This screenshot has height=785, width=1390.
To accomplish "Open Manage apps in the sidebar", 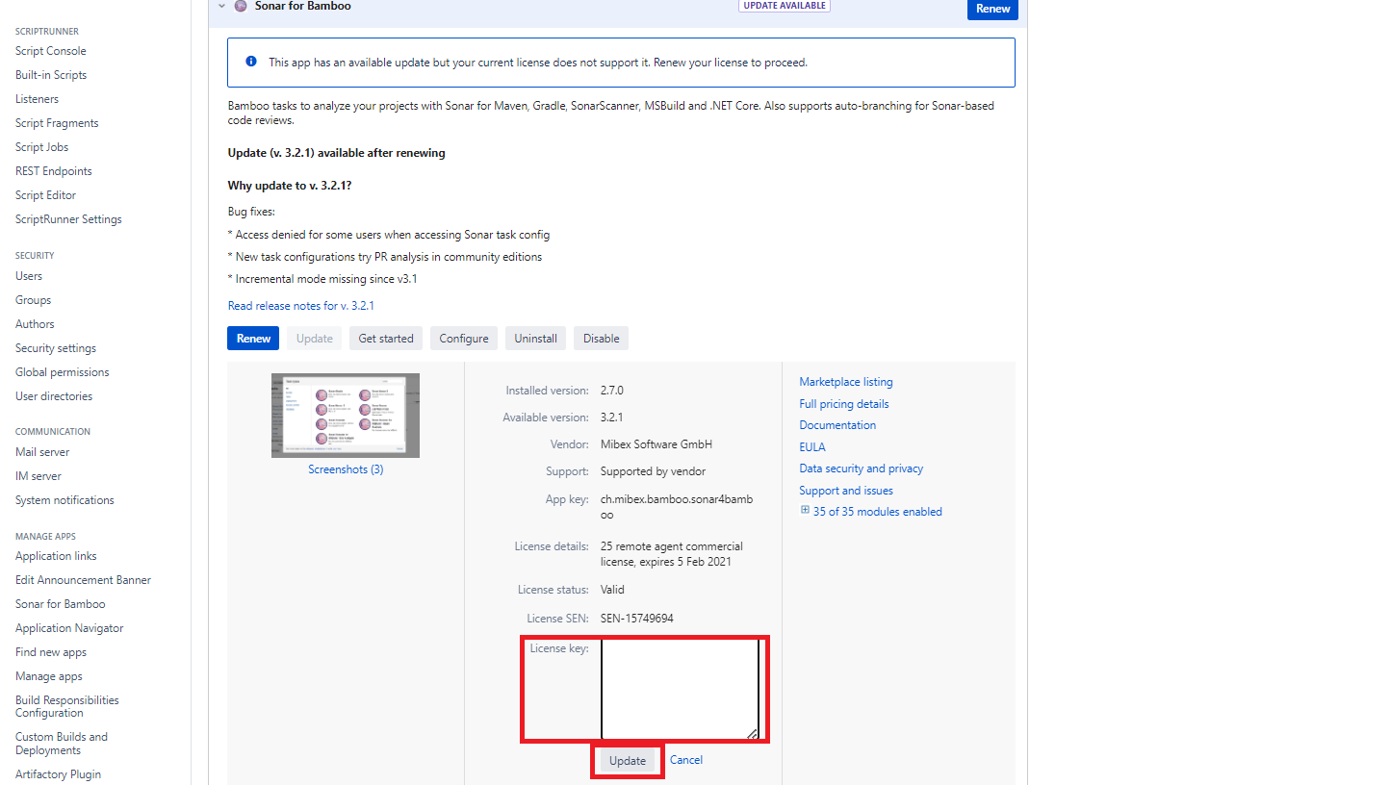I will point(49,676).
